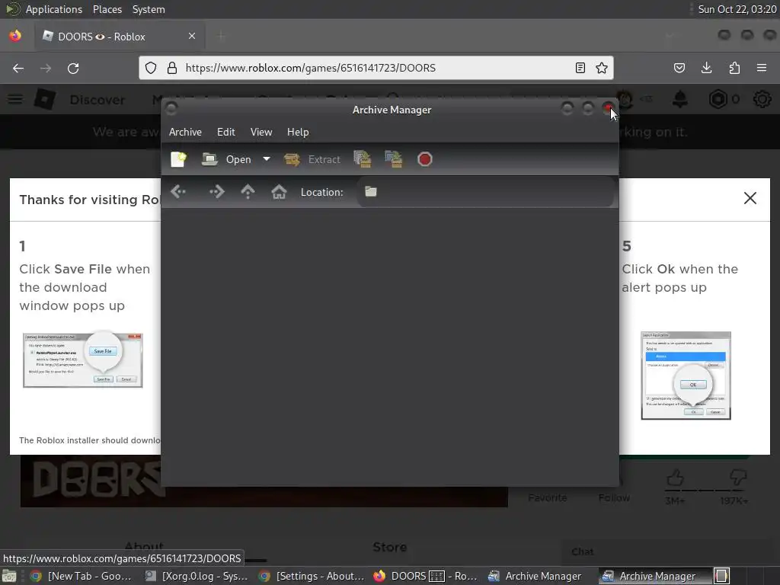Toggle Firefox reader view
This screenshot has height=585, width=780.
(x=580, y=68)
